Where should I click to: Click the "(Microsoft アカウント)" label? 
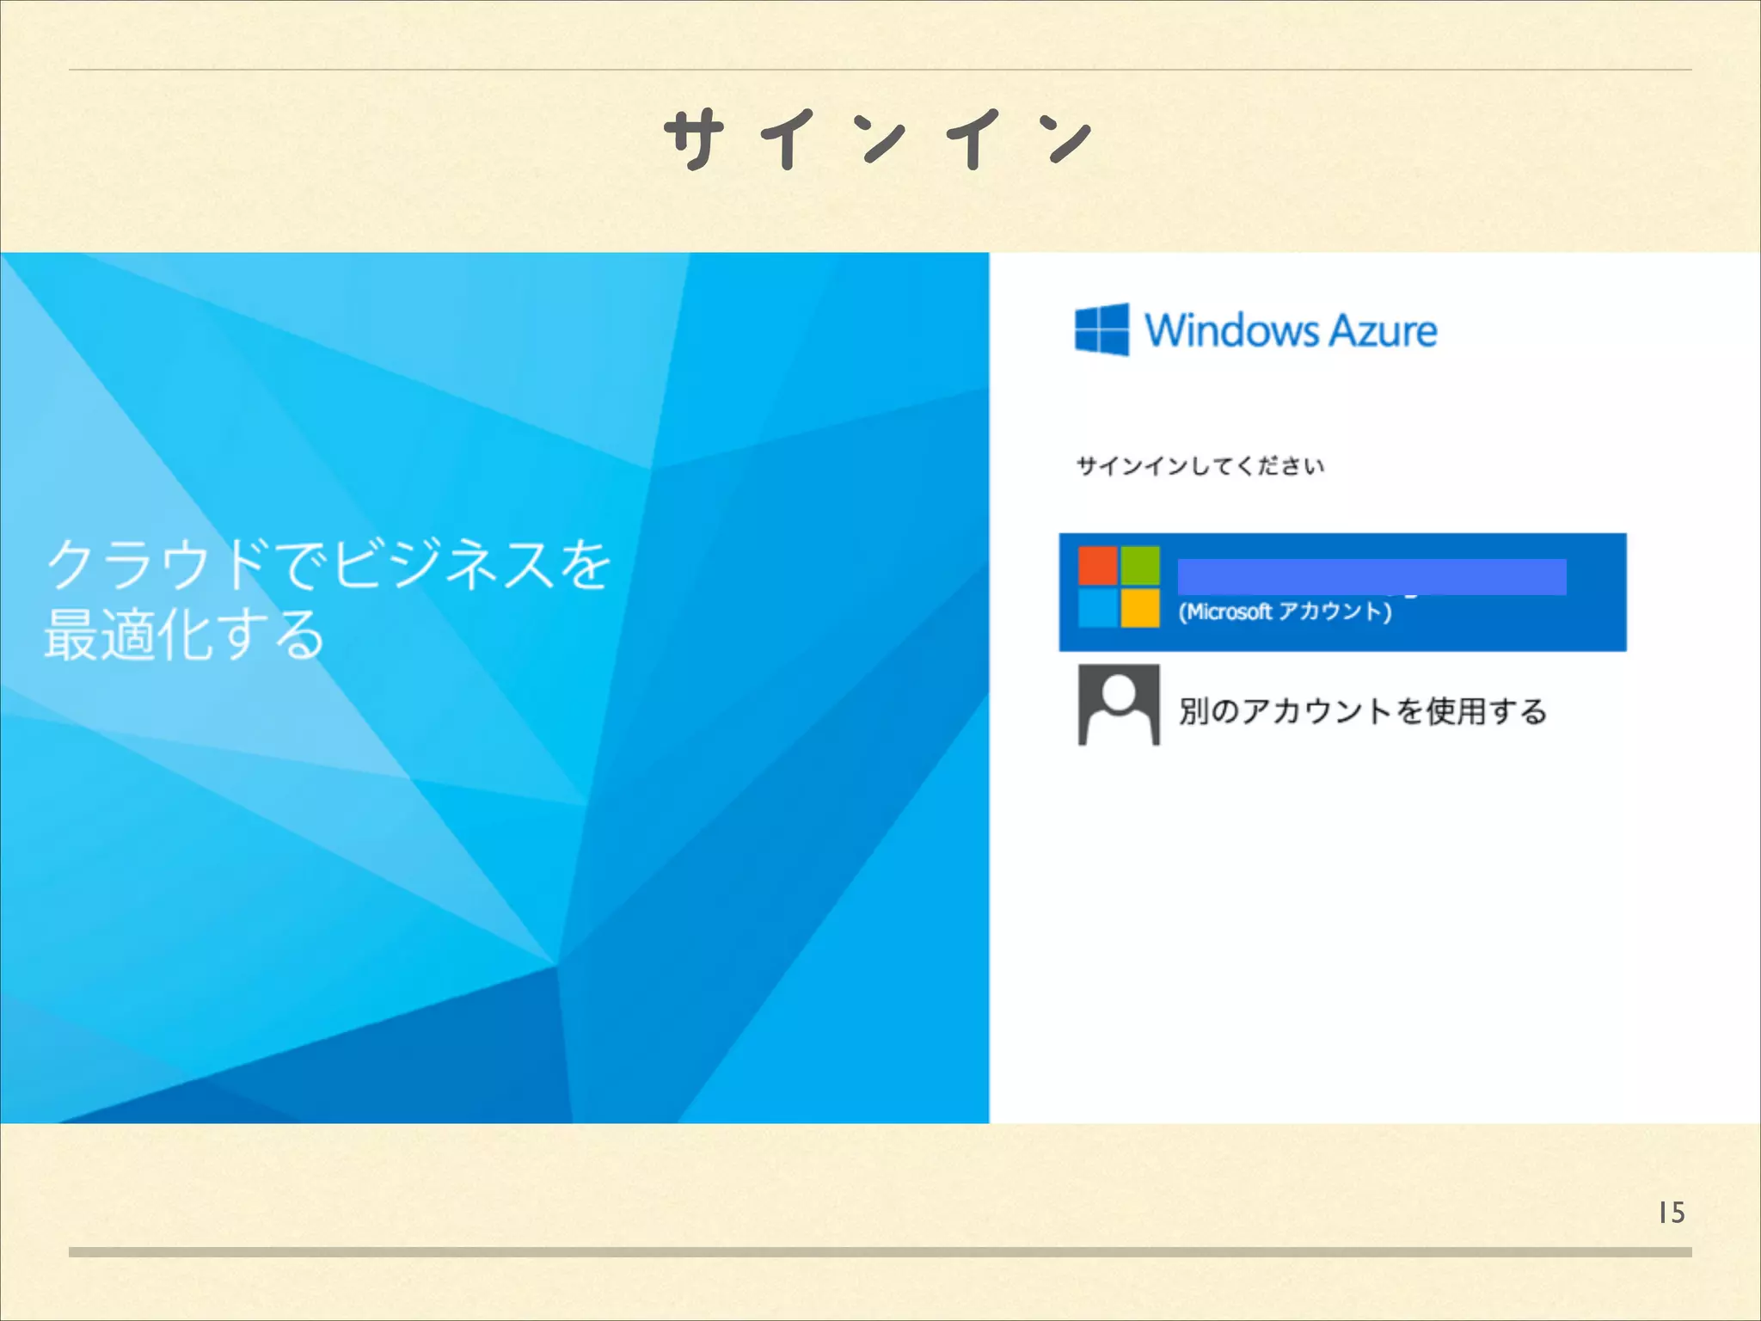(x=1285, y=611)
